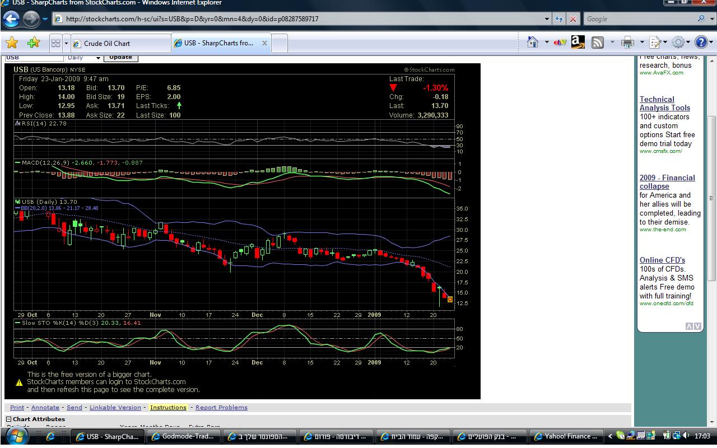Open the eBay toolbar shortcut

tap(560, 43)
